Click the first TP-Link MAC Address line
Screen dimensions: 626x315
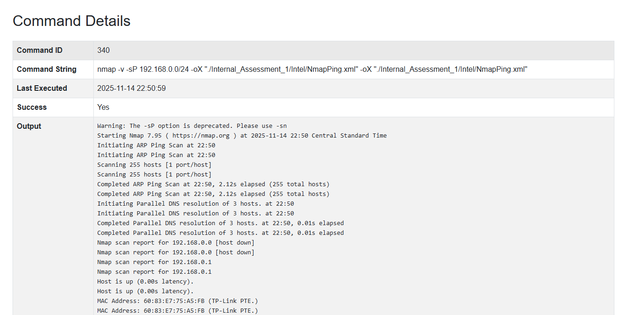point(177,301)
